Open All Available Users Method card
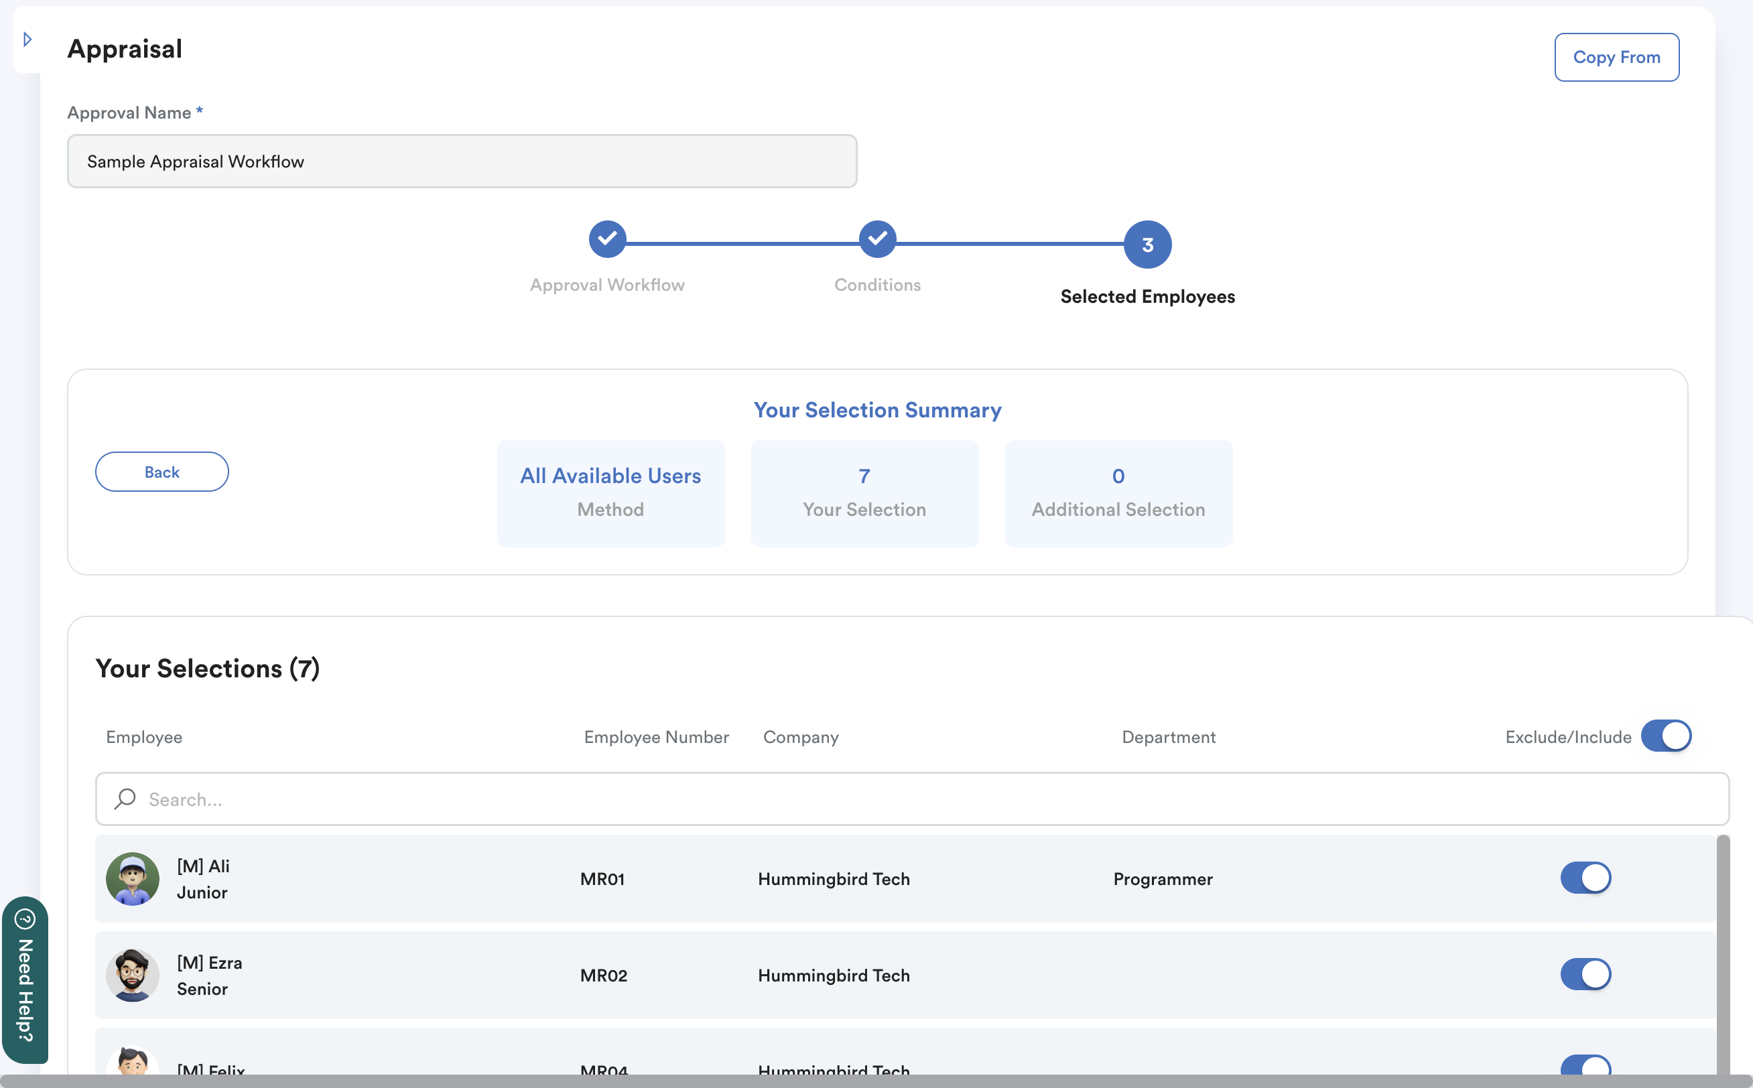Image resolution: width=1753 pixels, height=1088 pixels. coord(610,493)
